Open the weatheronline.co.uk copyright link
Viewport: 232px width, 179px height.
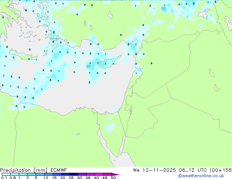point(201,176)
